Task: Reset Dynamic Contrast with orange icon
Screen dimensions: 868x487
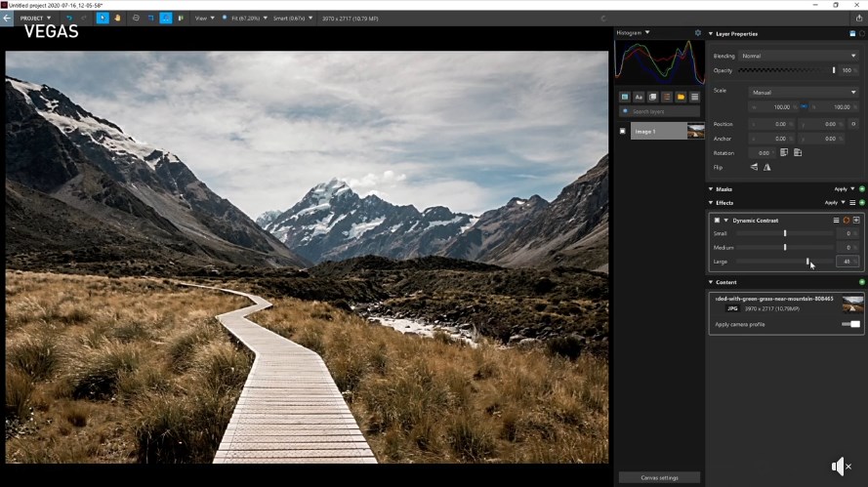Action: (847, 221)
